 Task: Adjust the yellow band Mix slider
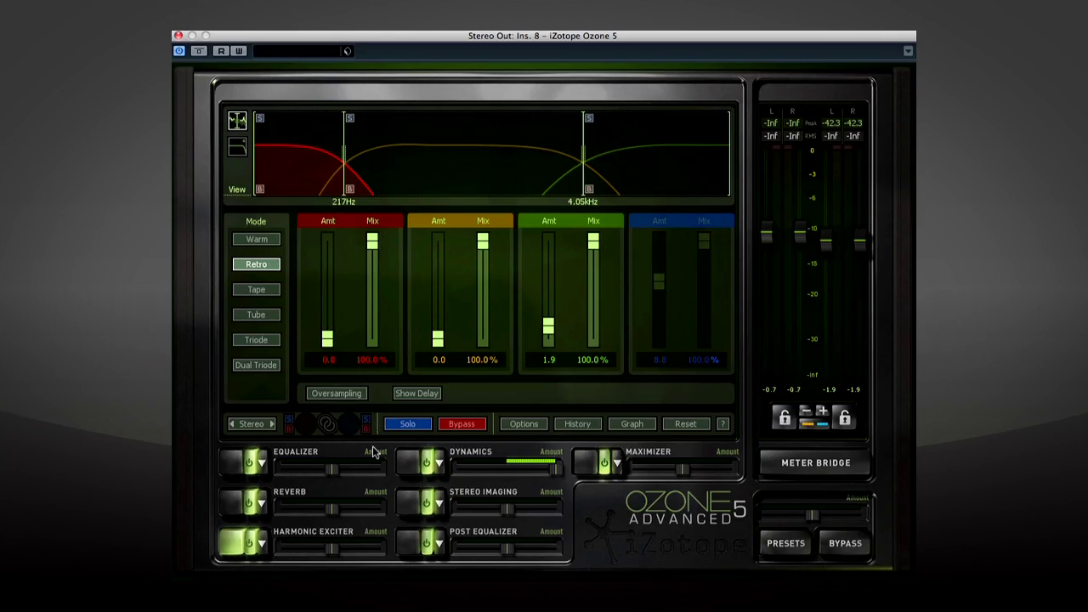pyautogui.click(x=483, y=241)
